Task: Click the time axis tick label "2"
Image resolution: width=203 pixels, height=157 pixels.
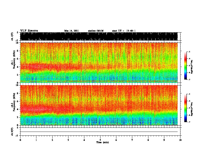Action: [x=52, y=140]
